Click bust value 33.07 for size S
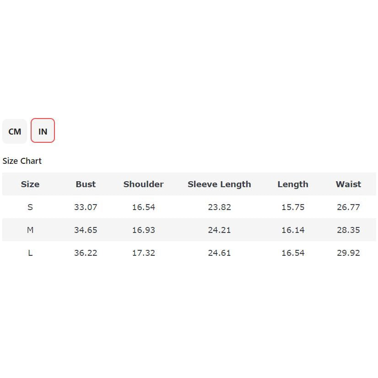 [86, 207]
